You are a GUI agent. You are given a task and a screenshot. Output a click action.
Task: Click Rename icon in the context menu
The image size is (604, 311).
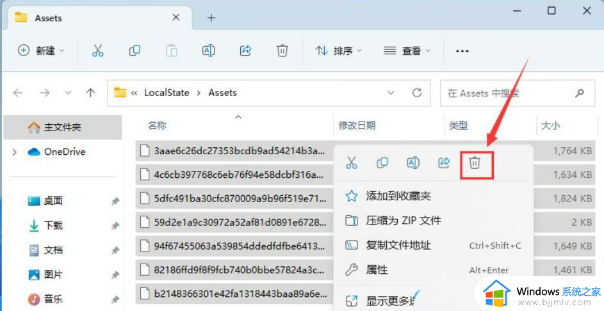(x=413, y=163)
